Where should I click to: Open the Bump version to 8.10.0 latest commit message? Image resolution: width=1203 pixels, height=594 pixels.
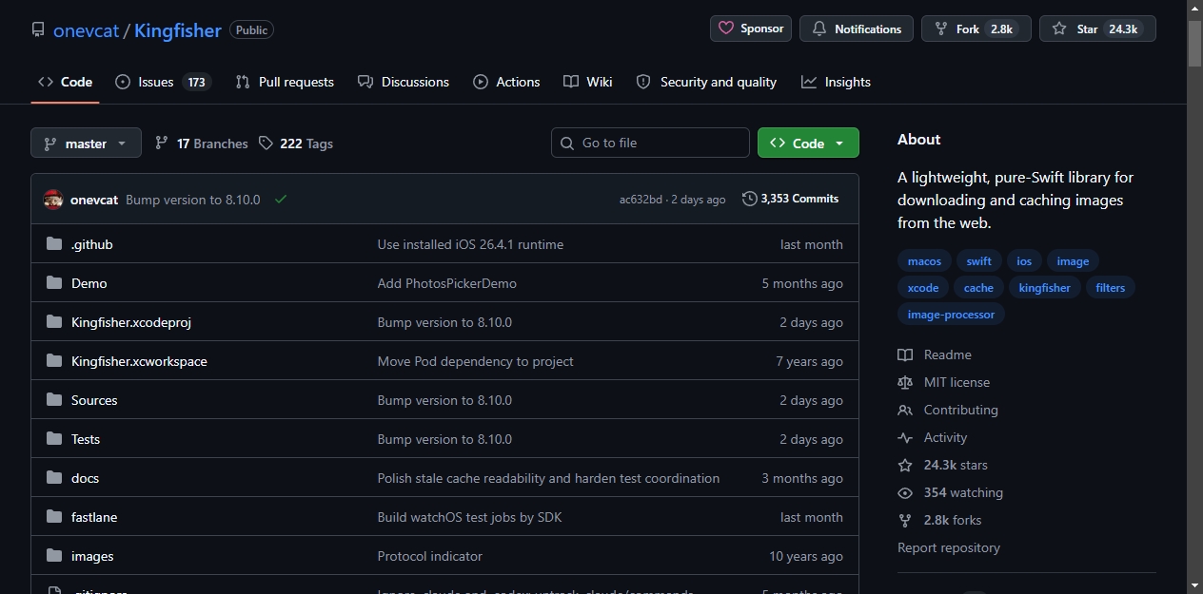[x=193, y=200]
